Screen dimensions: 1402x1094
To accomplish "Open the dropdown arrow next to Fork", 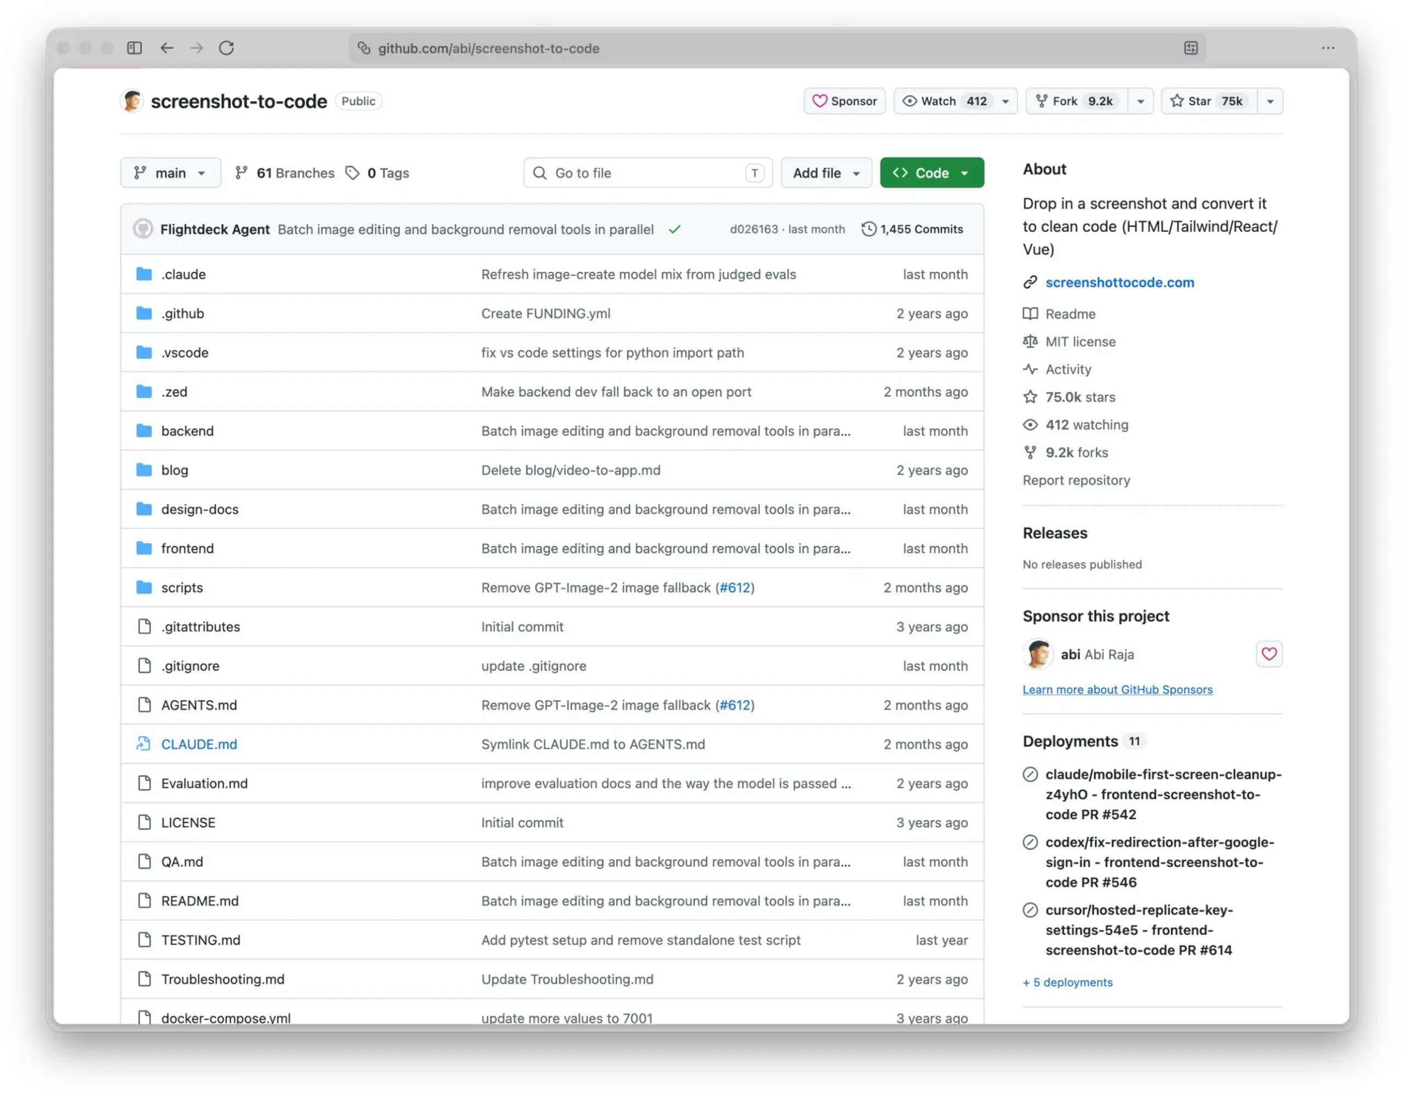I will pos(1141,101).
